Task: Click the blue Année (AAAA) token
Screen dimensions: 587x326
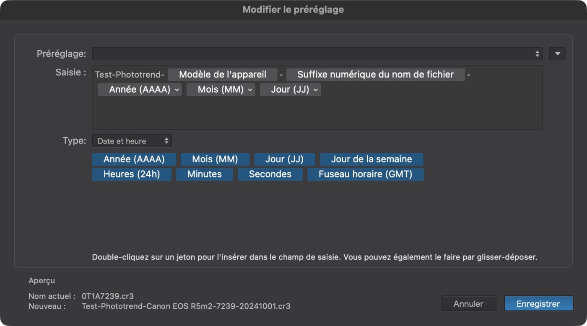Action: [134, 159]
